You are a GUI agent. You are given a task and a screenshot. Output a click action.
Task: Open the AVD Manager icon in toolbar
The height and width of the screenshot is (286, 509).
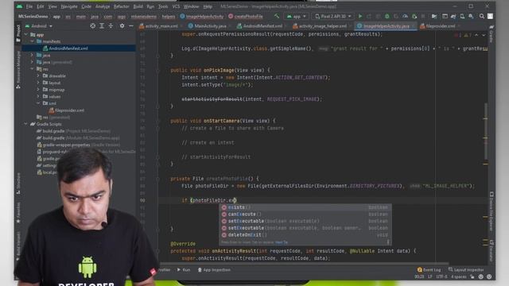(462, 16)
